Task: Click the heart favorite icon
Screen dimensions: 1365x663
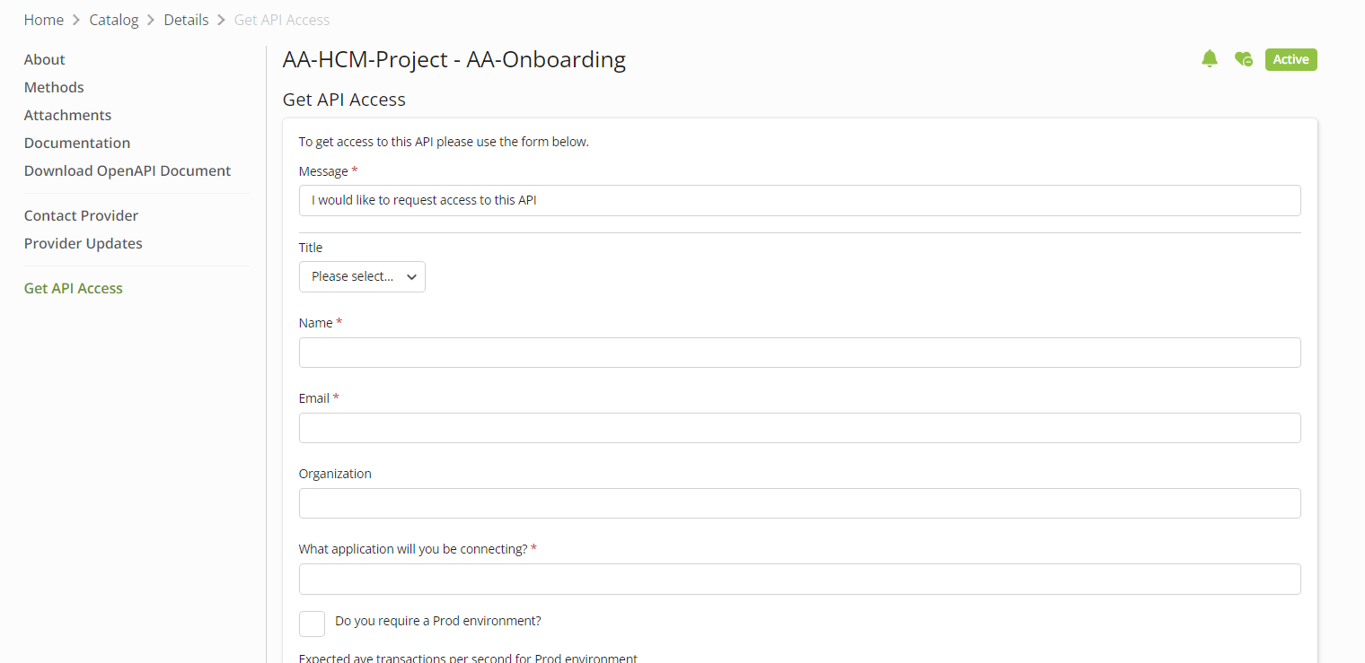Action: tap(1243, 59)
